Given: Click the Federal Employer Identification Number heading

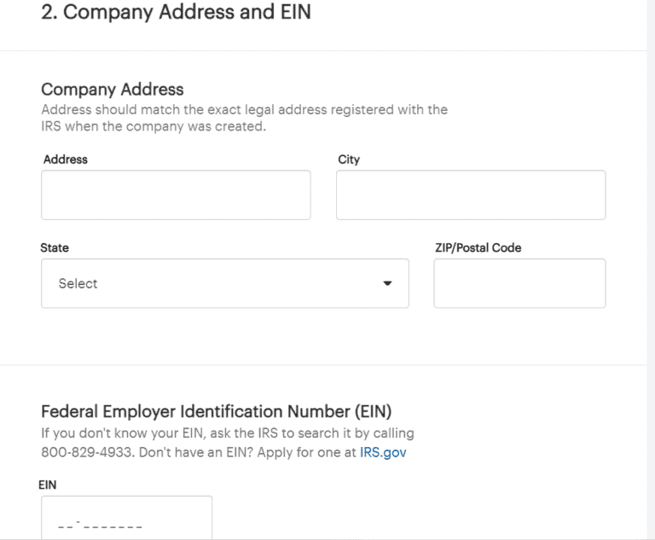Looking at the screenshot, I should tap(216, 412).
